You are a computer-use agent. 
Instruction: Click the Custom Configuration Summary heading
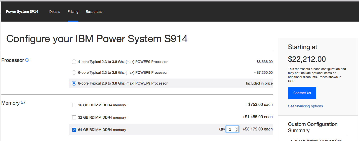pyautogui.click(x=313, y=127)
